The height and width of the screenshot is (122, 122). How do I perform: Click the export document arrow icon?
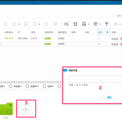(x=46, y=24)
